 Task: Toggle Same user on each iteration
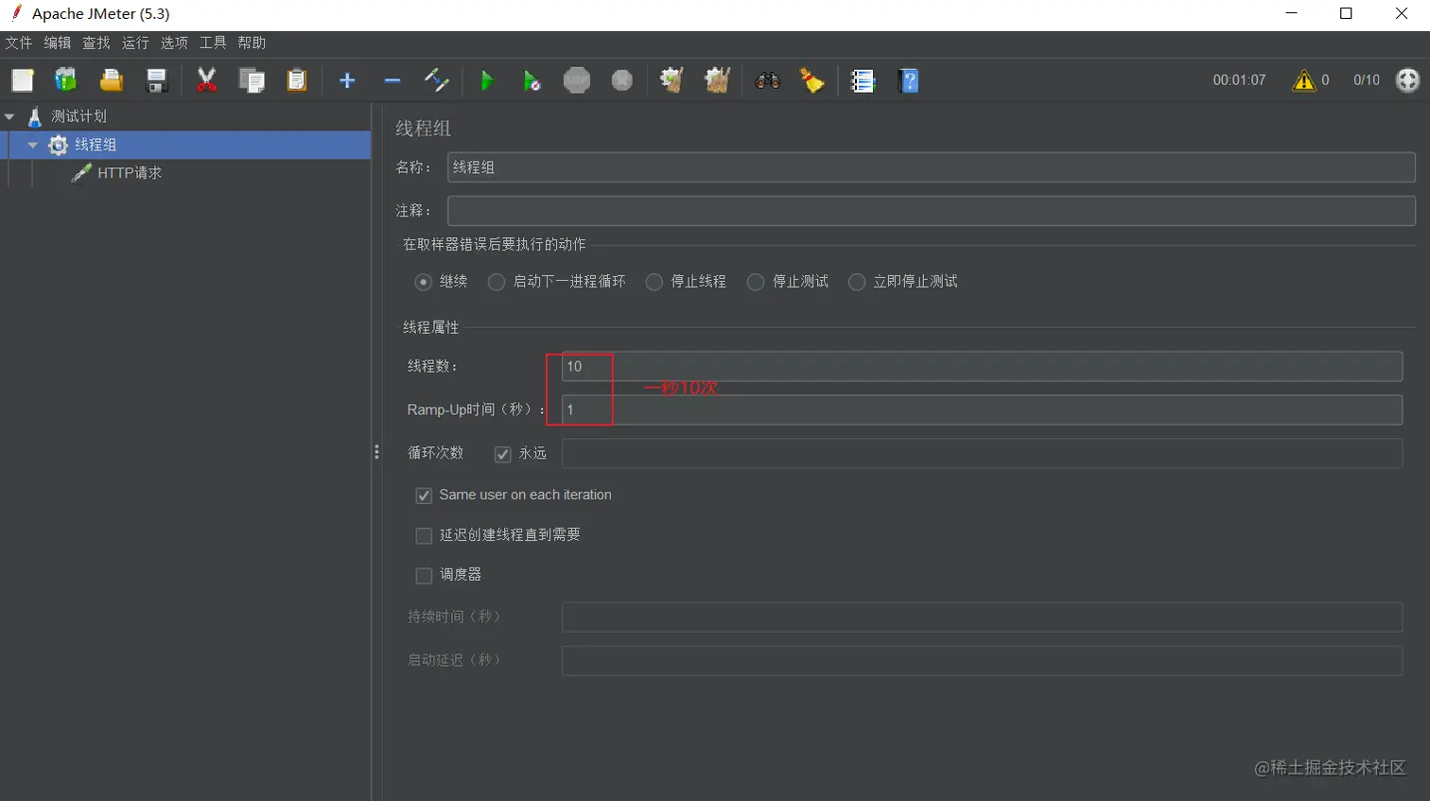(x=424, y=496)
